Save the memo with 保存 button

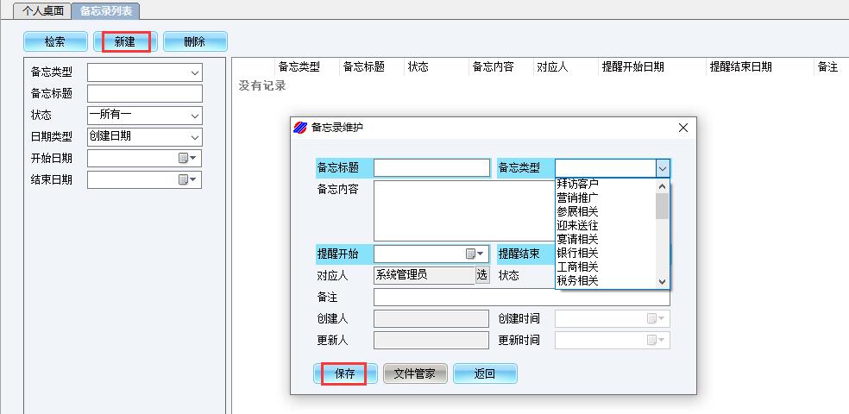[344, 373]
